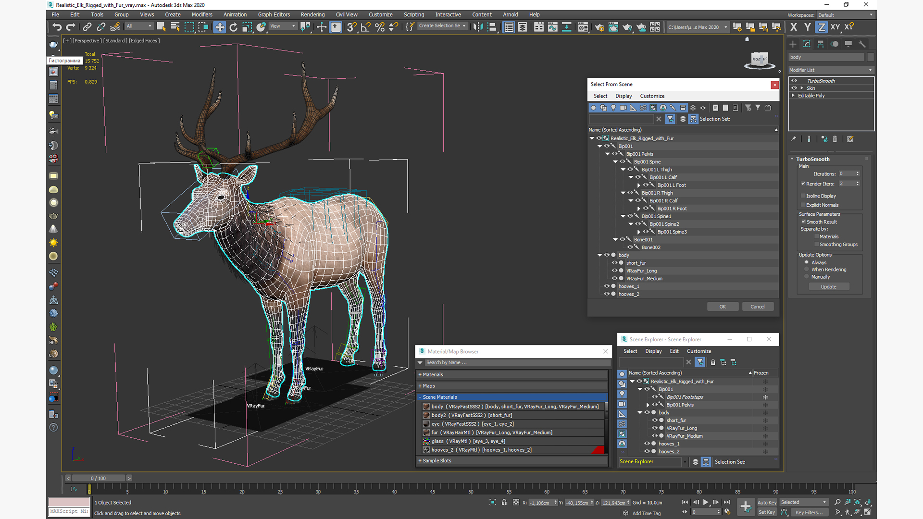This screenshot has height=519, width=923.
Task: Restrict to X axis constraint
Action: [794, 27]
